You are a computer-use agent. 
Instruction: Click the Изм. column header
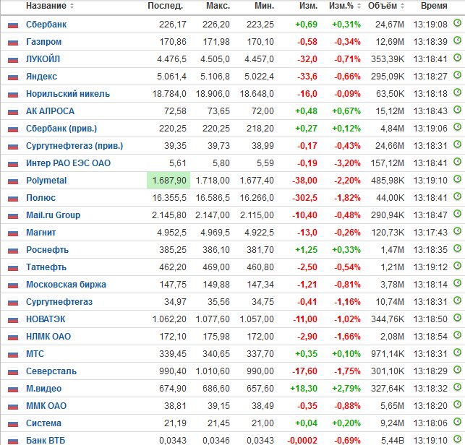[x=308, y=6]
